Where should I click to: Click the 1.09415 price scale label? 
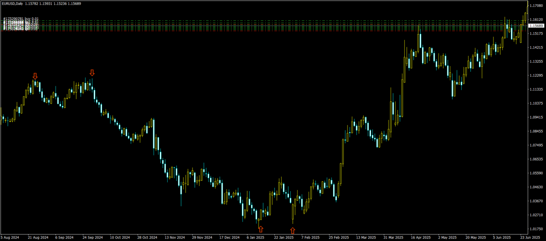coord(536,117)
